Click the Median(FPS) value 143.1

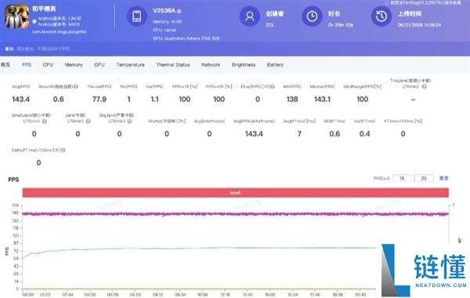coord(322,100)
